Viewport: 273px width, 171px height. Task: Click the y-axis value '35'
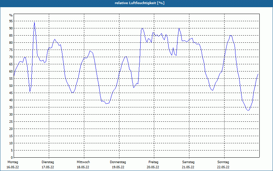pos(11,107)
